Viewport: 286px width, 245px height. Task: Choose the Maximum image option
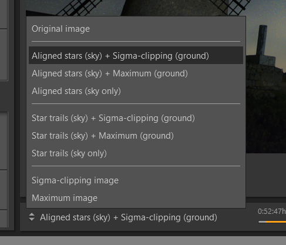136,198
